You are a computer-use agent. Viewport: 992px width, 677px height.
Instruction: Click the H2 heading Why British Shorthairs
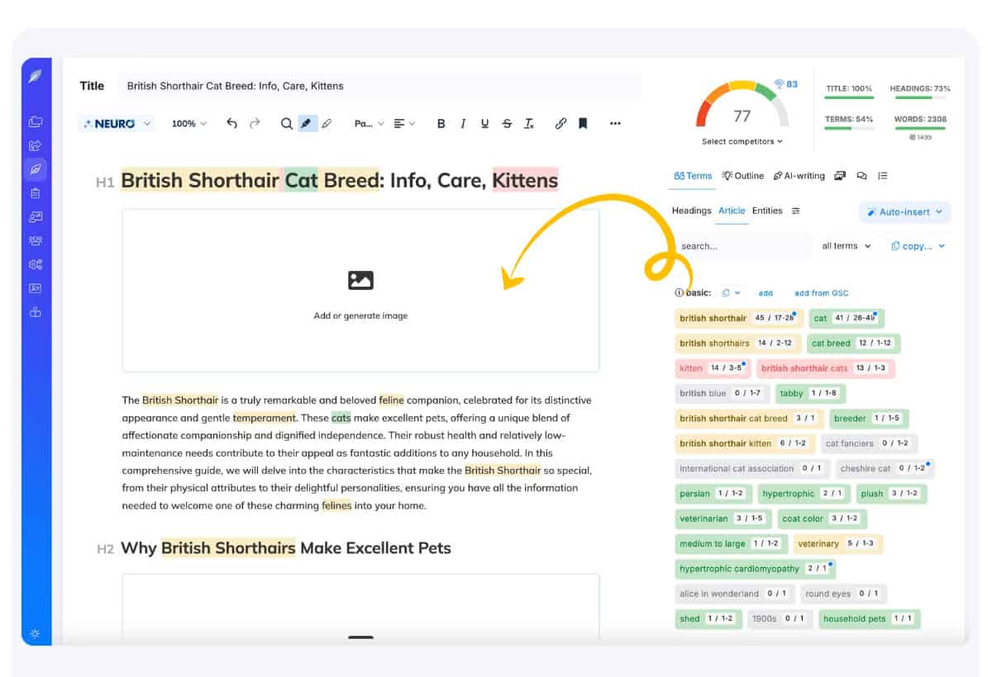(286, 548)
